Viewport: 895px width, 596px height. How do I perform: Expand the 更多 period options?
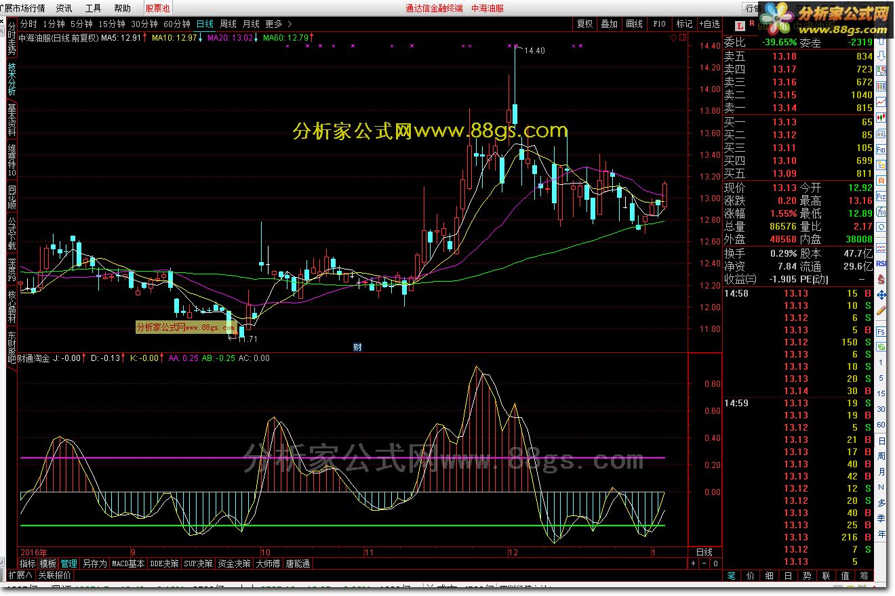tap(278, 24)
